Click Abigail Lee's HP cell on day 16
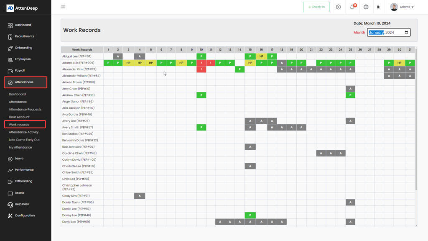Image resolution: width=428 pixels, height=241 pixels. 261,56
